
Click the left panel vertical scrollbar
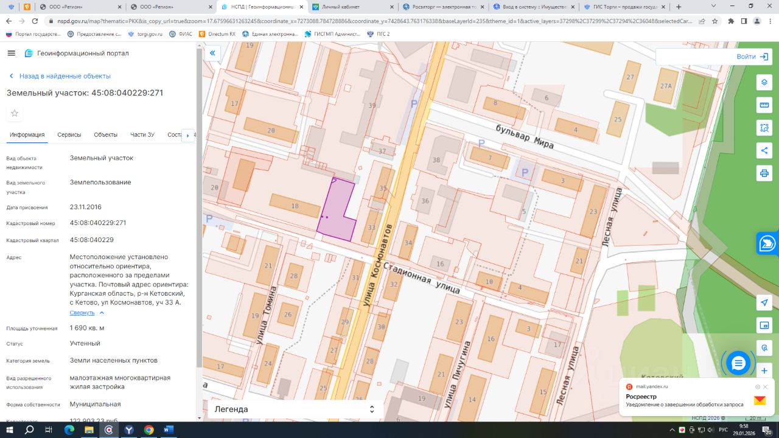point(199,207)
